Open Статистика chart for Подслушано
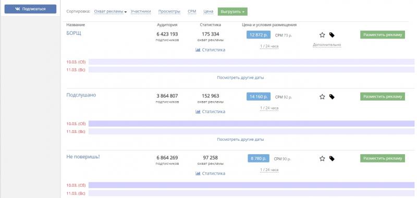This screenshot has height=198, width=417. click(210, 112)
